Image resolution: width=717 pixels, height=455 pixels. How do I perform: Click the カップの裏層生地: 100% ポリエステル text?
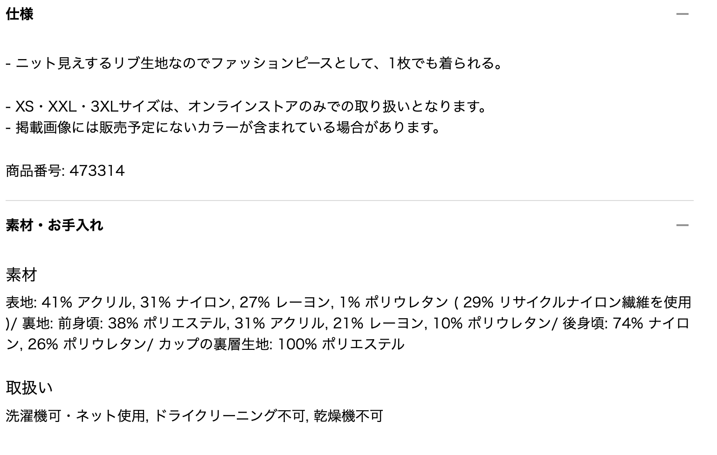281,344
